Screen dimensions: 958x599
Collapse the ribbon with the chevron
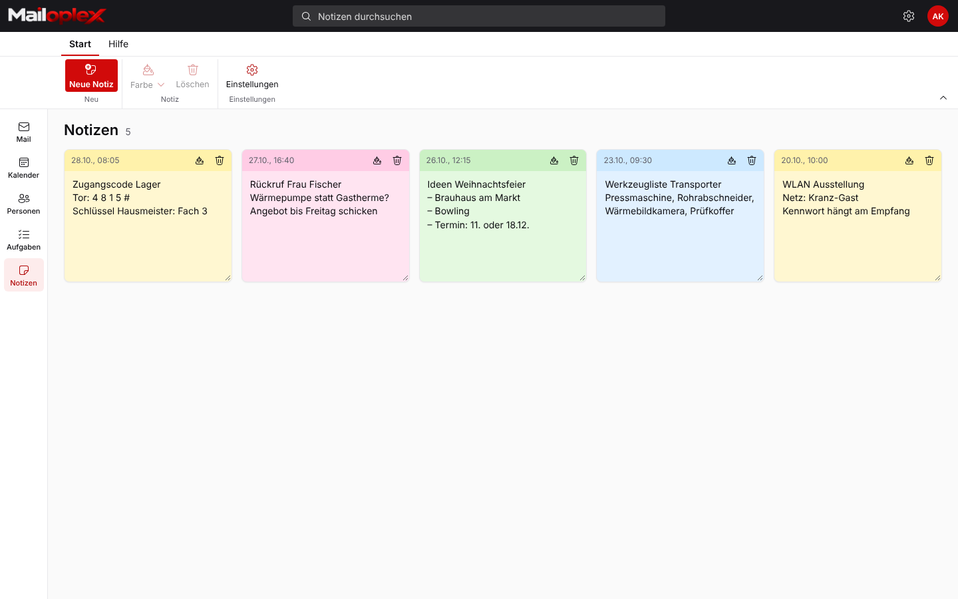click(x=943, y=98)
